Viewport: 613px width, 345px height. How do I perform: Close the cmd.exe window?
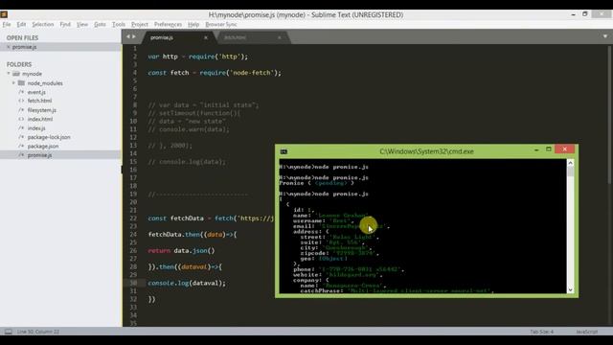tap(564, 149)
